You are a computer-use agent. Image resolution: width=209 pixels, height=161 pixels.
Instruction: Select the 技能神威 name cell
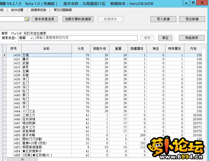(46, 131)
